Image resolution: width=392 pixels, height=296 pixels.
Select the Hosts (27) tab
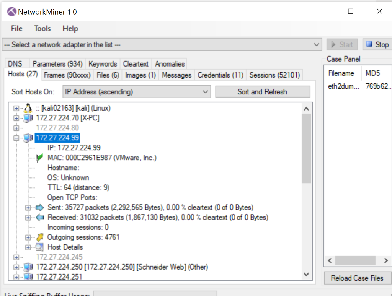coord(23,74)
